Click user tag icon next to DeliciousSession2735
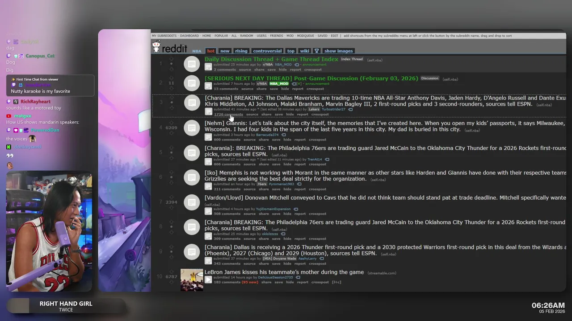This screenshot has height=321, width=572. [x=298, y=277]
